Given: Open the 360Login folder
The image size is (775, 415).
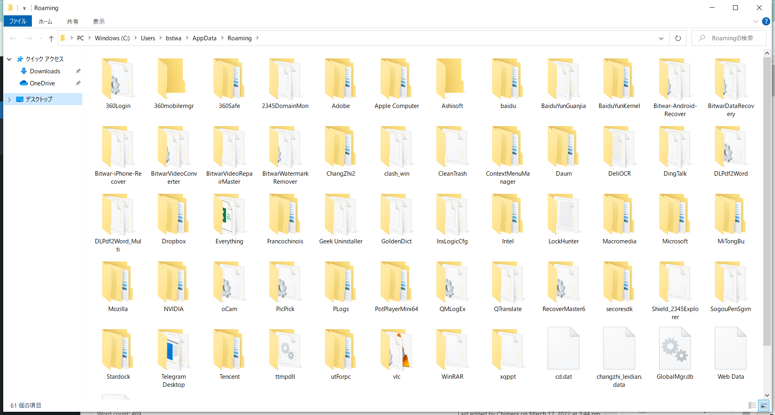Looking at the screenshot, I should point(118,84).
